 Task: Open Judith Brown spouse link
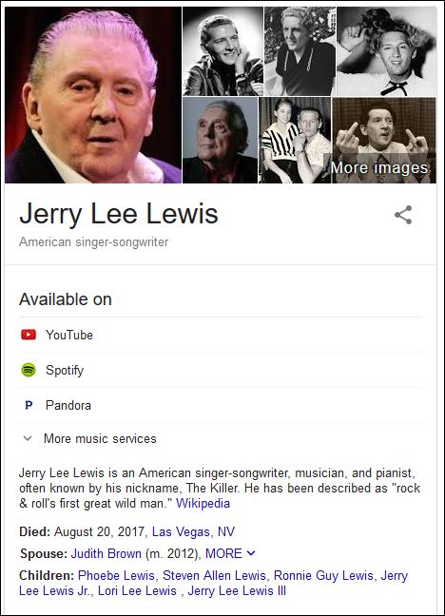[x=106, y=553]
